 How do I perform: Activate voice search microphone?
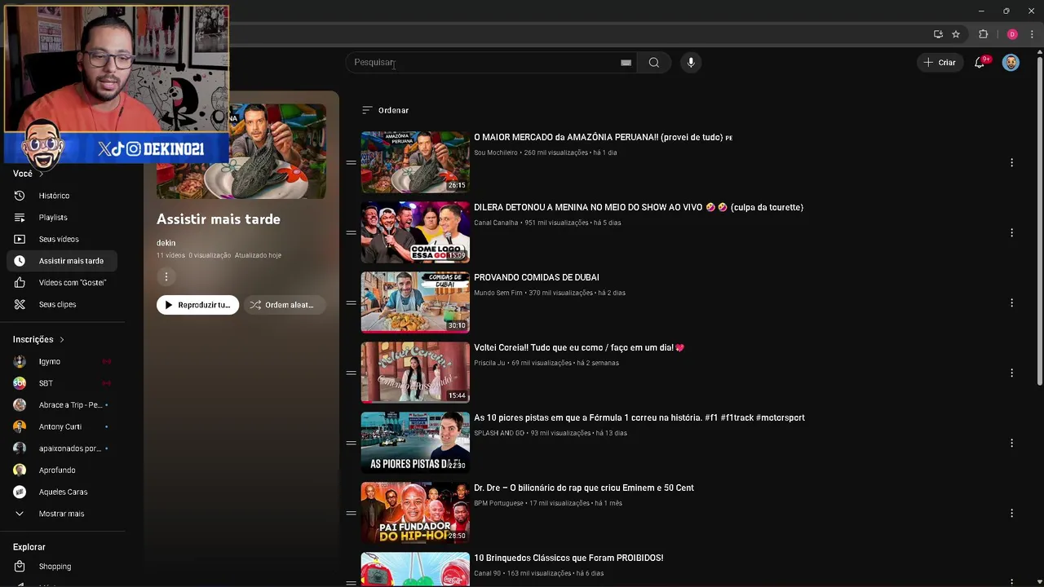[691, 63]
